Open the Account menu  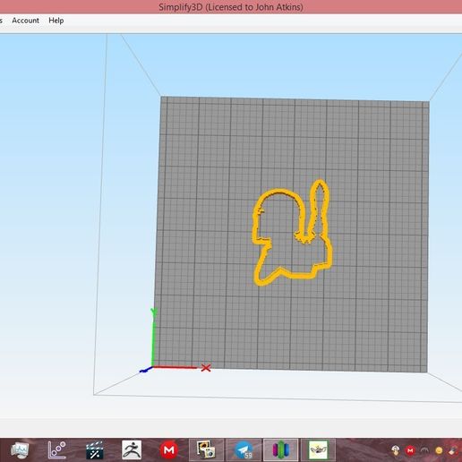tap(25, 21)
